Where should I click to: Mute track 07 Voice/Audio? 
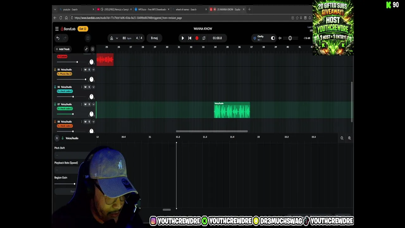[x=85, y=104]
